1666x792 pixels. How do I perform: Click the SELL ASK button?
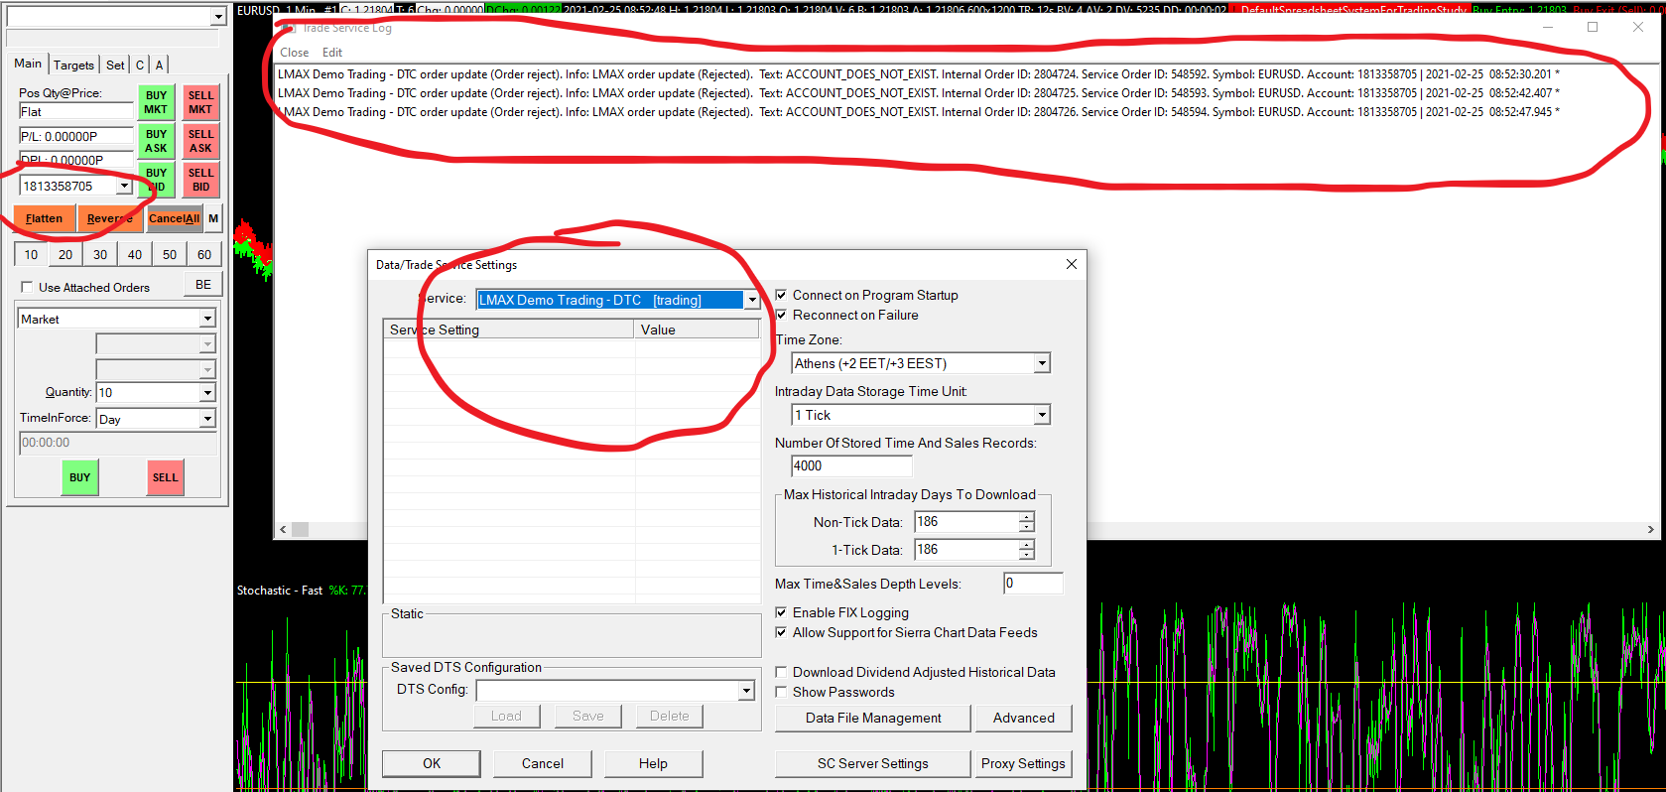click(200, 141)
